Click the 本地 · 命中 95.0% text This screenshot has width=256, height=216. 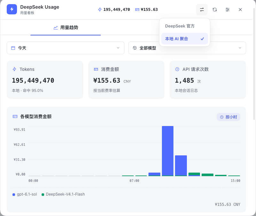pyautogui.click(x=28, y=91)
